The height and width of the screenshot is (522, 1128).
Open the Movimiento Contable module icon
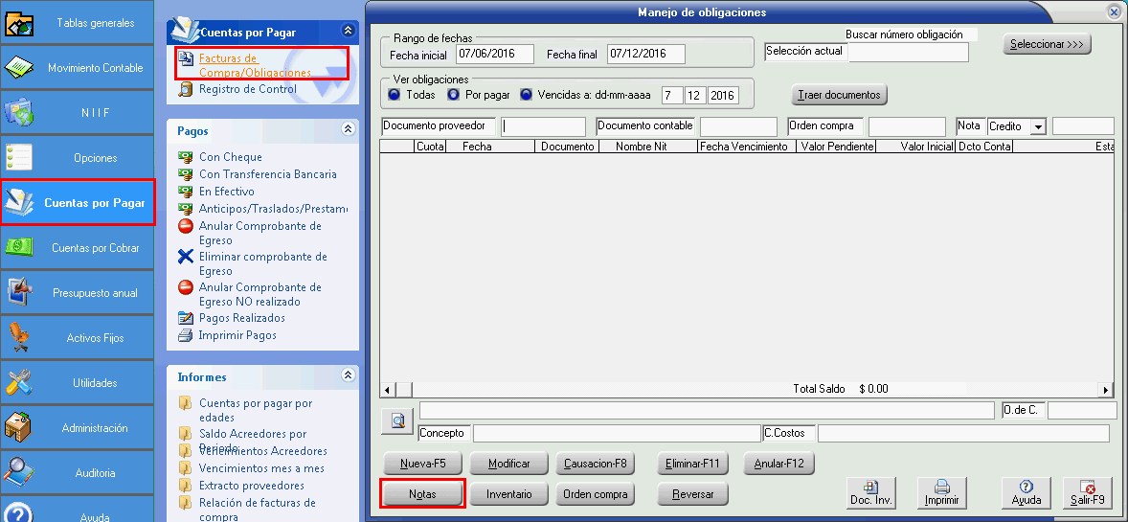(20, 68)
